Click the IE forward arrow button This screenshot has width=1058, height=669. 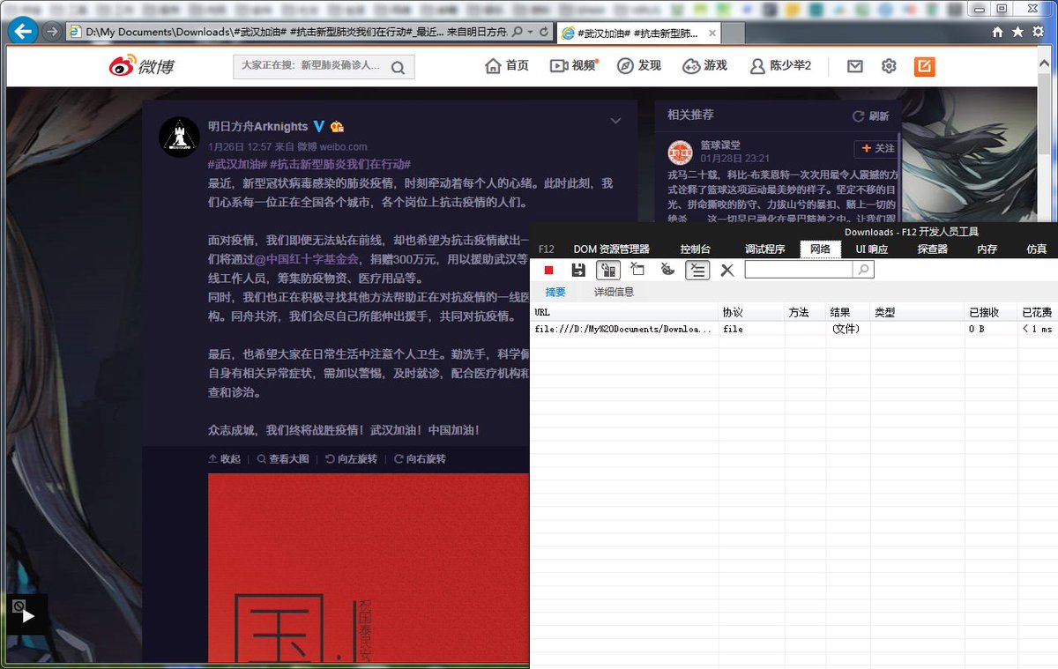[x=53, y=32]
